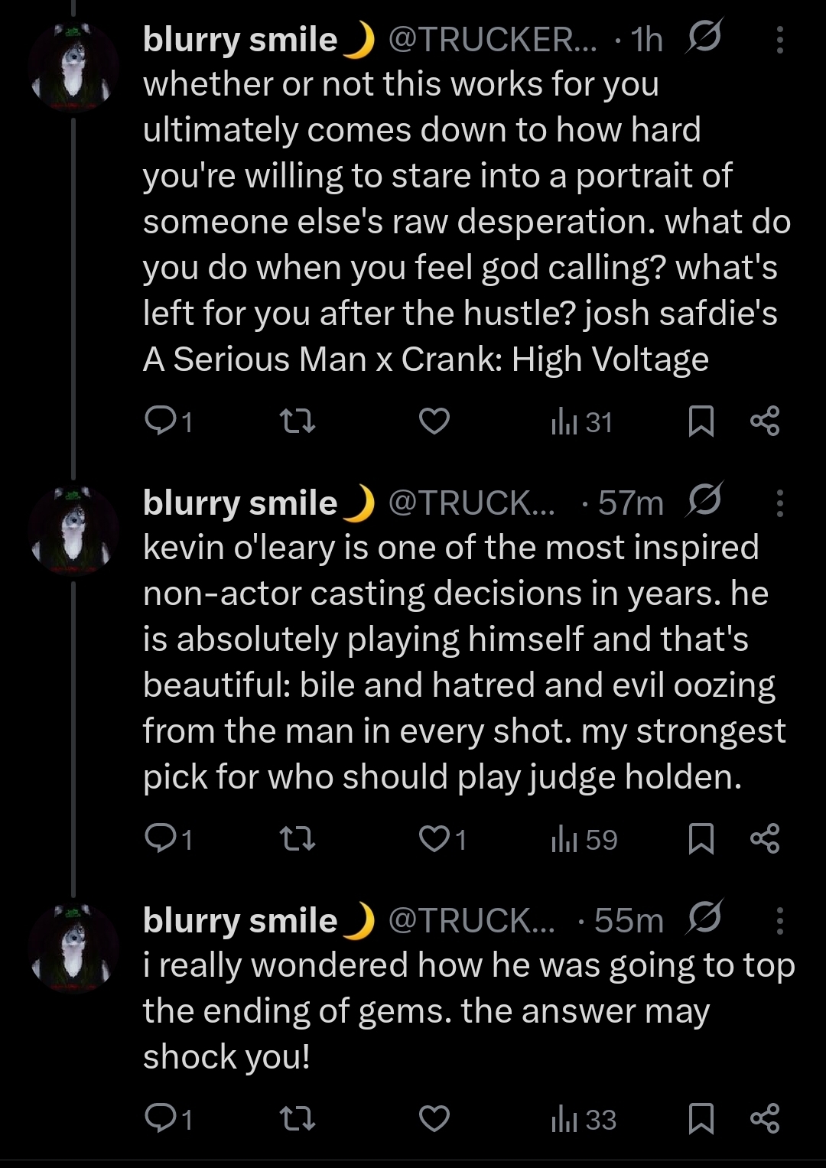
Task: View analytics showing 31 views
Action: coord(582,422)
